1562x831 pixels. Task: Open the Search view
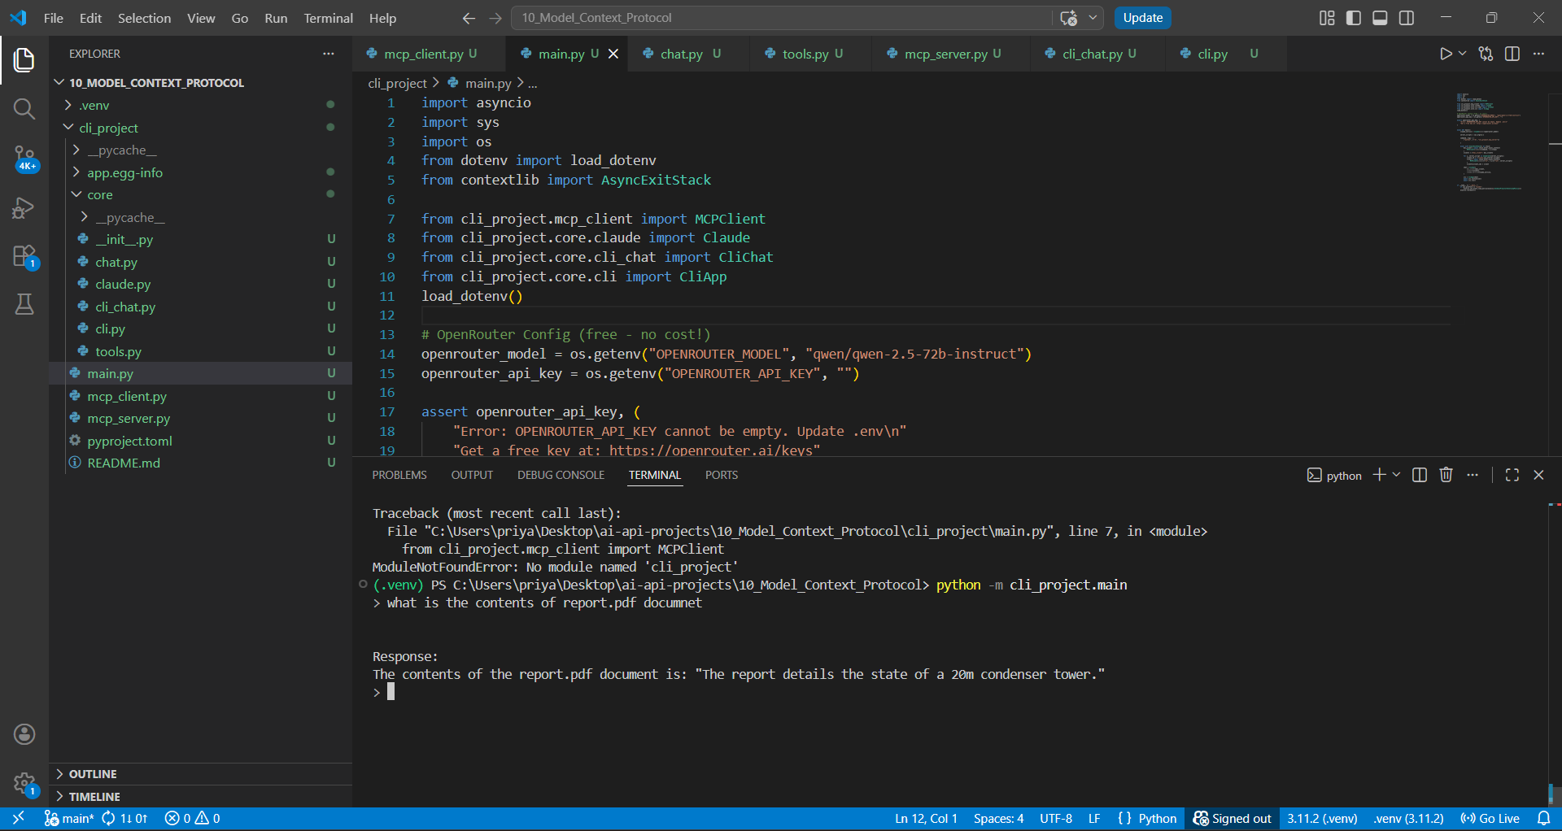point(24,108)
